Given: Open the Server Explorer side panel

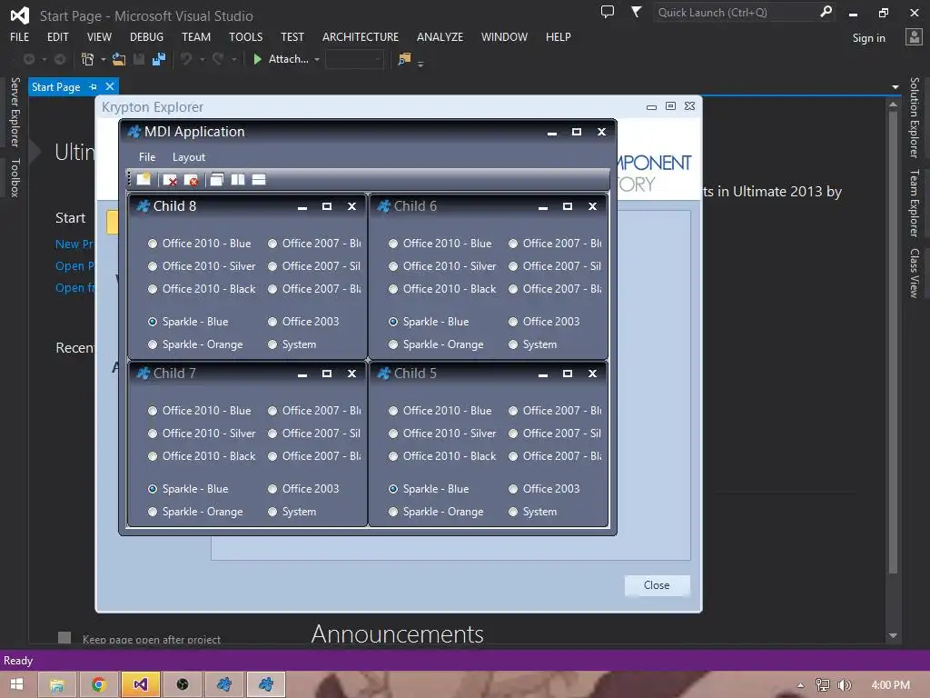Looking at the screenshot, I should click(x=15, y=112).
